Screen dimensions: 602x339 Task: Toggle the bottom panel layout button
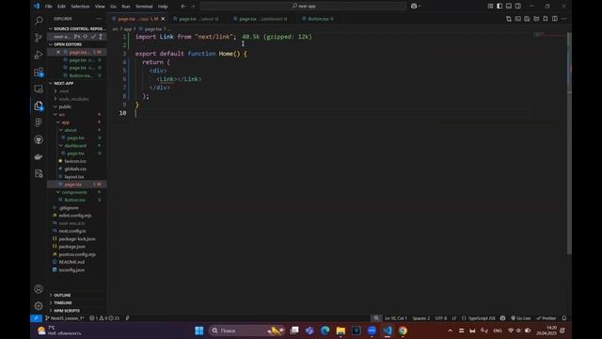(509, 7)
